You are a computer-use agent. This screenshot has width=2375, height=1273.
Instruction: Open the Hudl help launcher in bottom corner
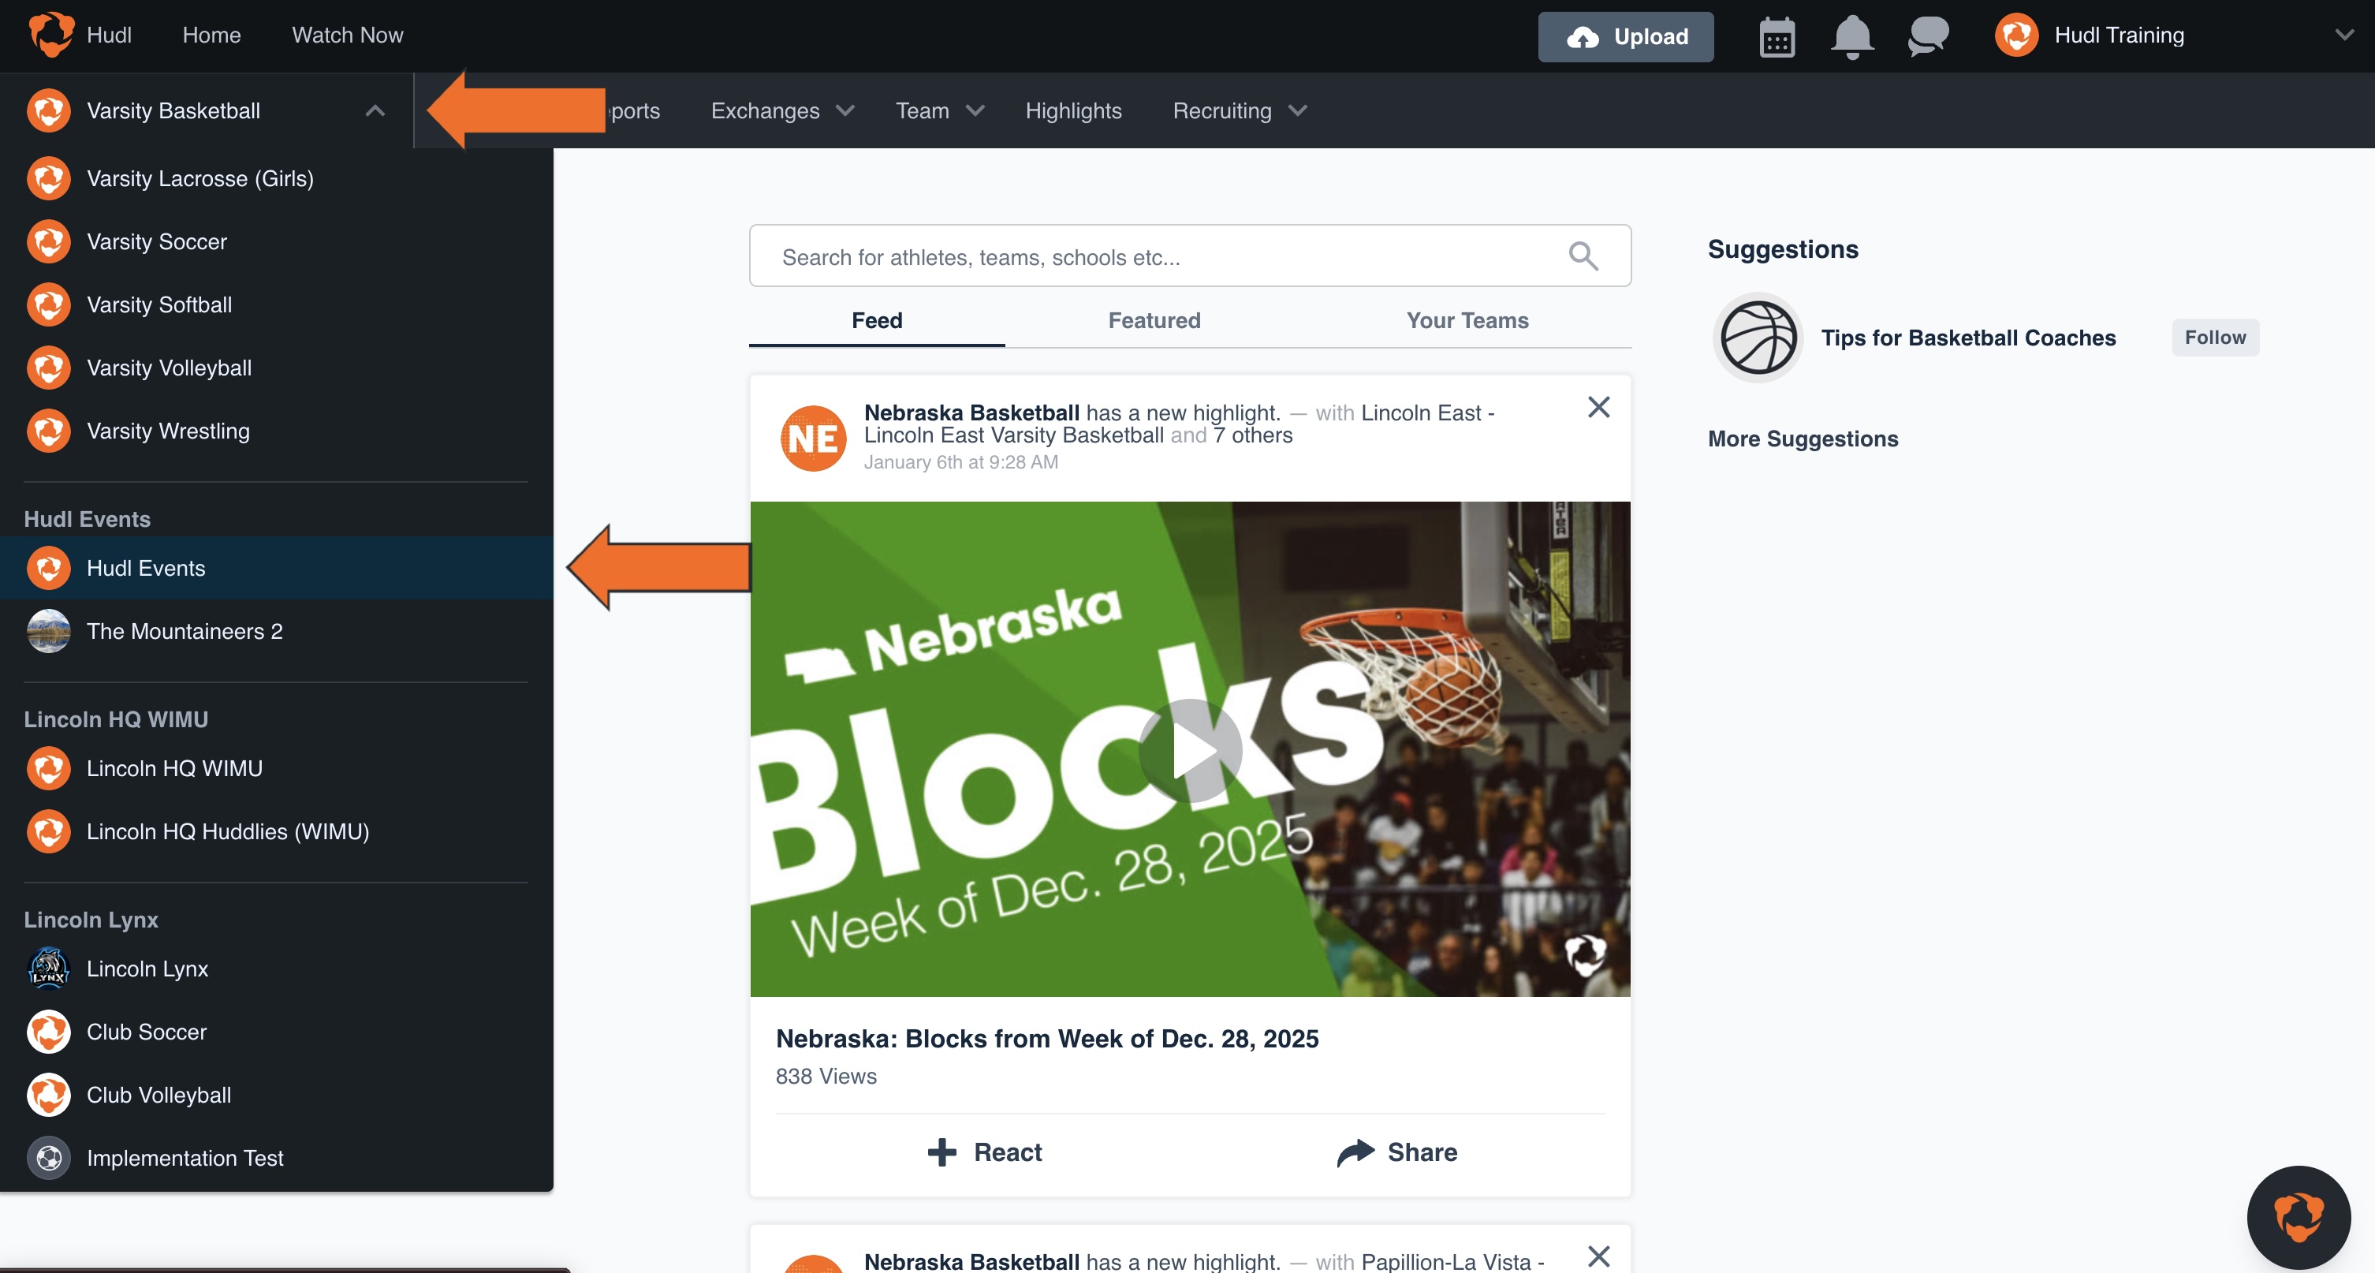(2298, 1217)
